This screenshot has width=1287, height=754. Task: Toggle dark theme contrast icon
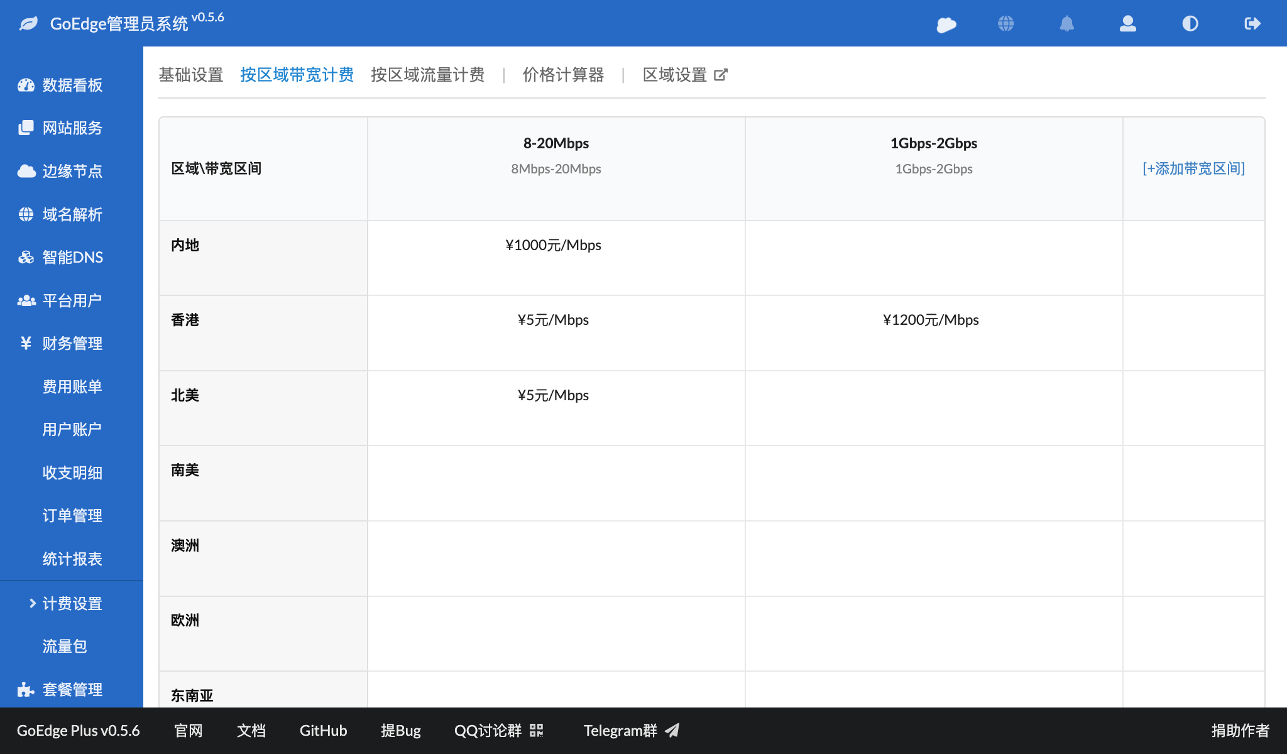pyautogui.click(x=1190, y=23)
